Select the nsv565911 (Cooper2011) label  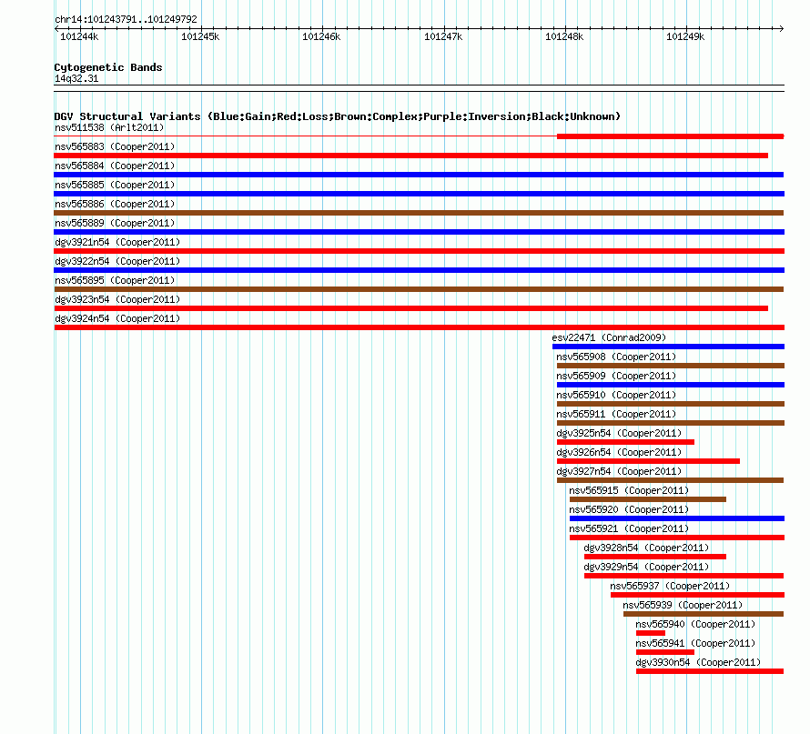[616, 414]
